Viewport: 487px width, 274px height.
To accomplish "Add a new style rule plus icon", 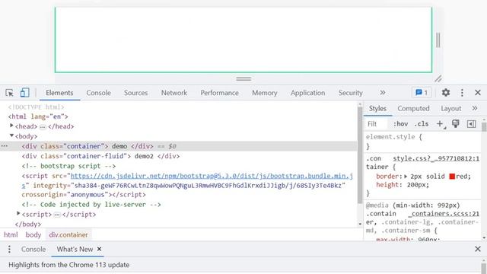I will (440, 124).
